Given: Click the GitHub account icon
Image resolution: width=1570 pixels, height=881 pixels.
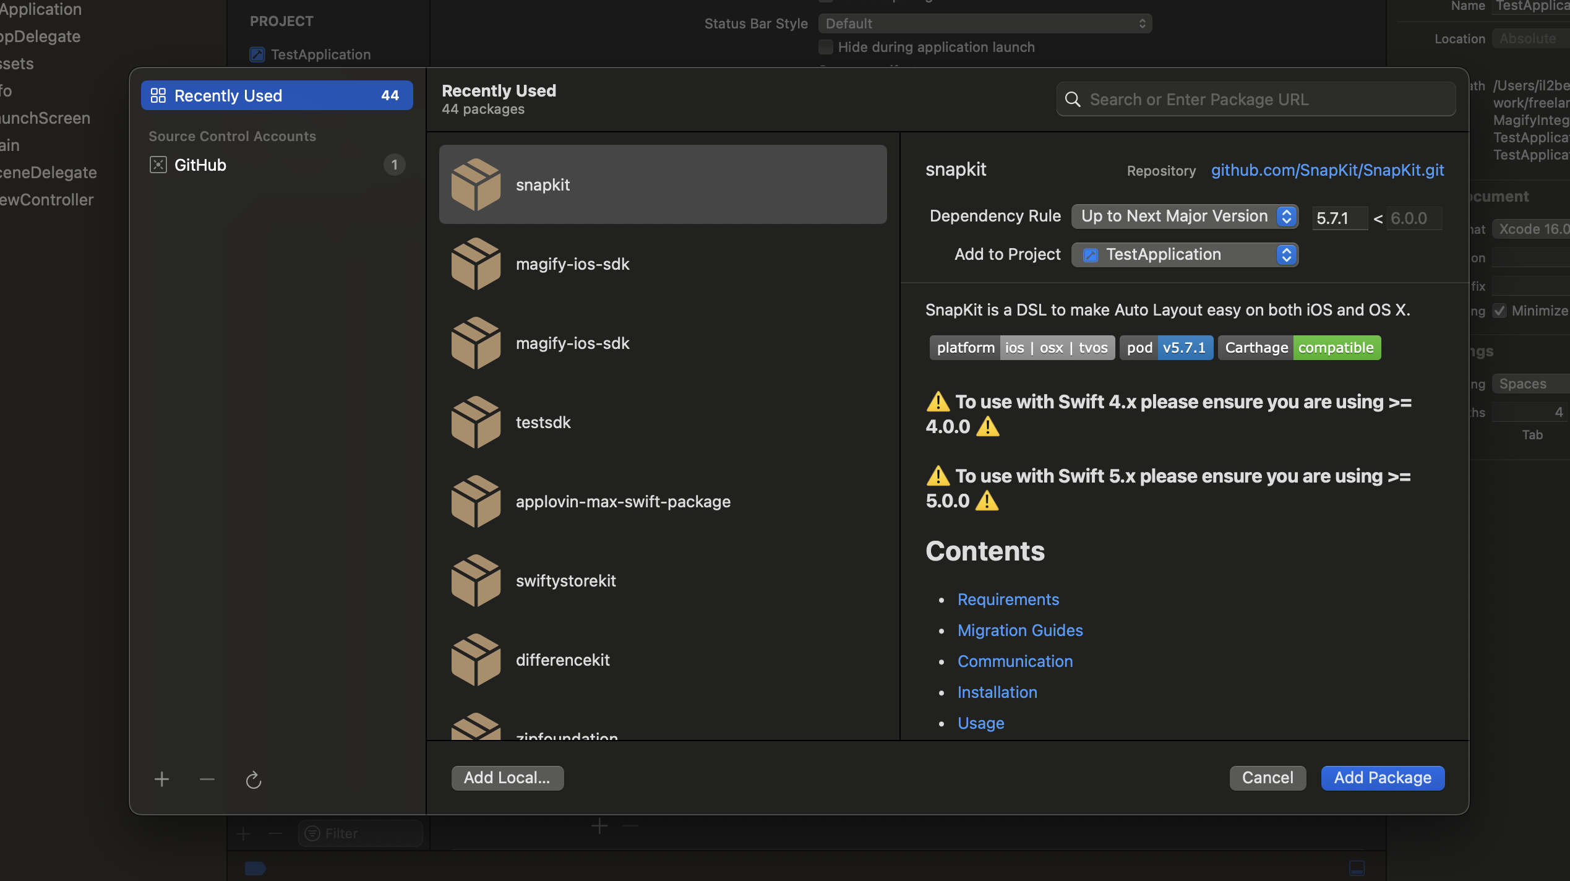Looking at the screenshot, I should (x=158, y=165).
